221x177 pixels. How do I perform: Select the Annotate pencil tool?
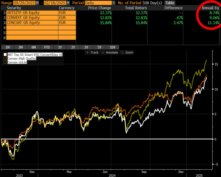tap(110, 52)
